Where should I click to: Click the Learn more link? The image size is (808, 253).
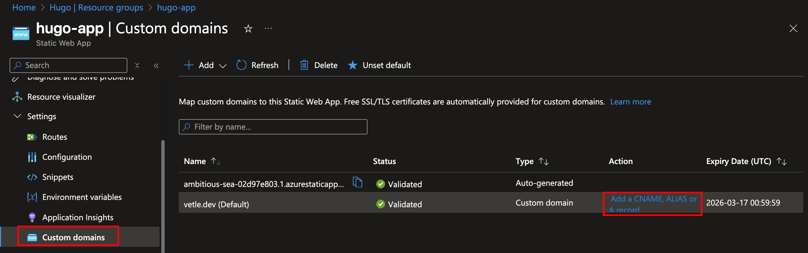(x=630, y=102)
